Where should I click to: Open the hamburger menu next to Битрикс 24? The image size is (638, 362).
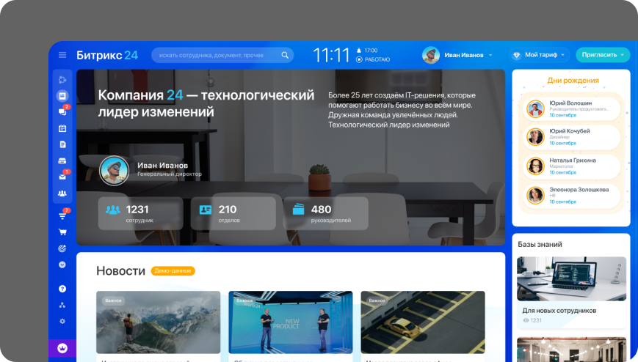[x=62, y=55]
